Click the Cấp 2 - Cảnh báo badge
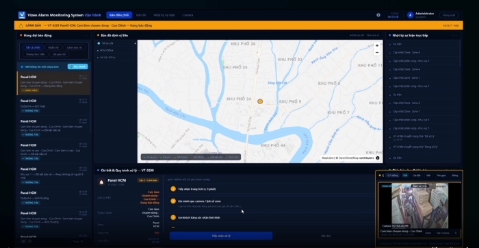This screenshot has width=479, height=248. pyautogui.click(x=148, y=180)
